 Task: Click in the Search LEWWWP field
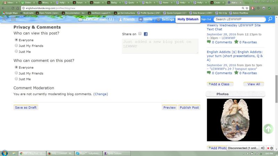point(240,19)
